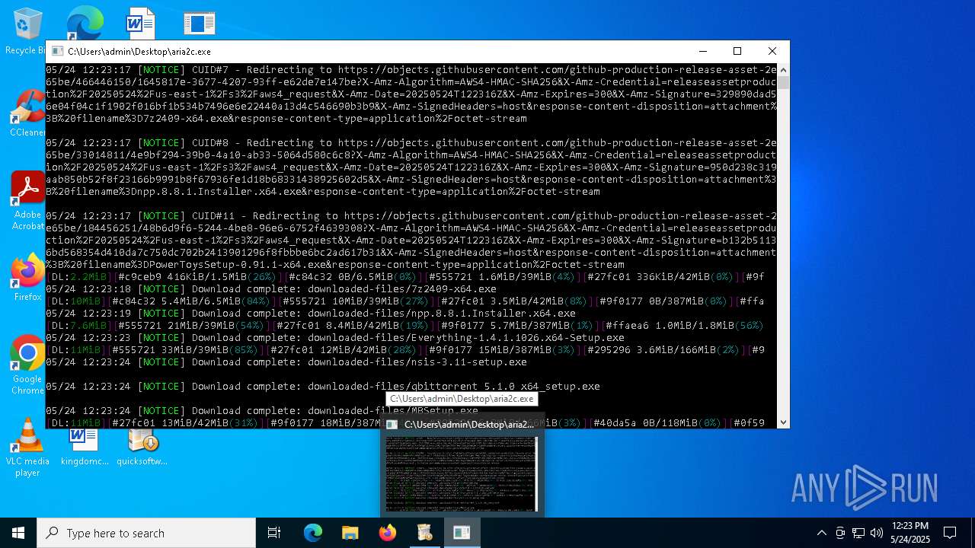This screenshot has height=548, width=975.
Task: Show hidden system tray icons
Action: [821, 533]
